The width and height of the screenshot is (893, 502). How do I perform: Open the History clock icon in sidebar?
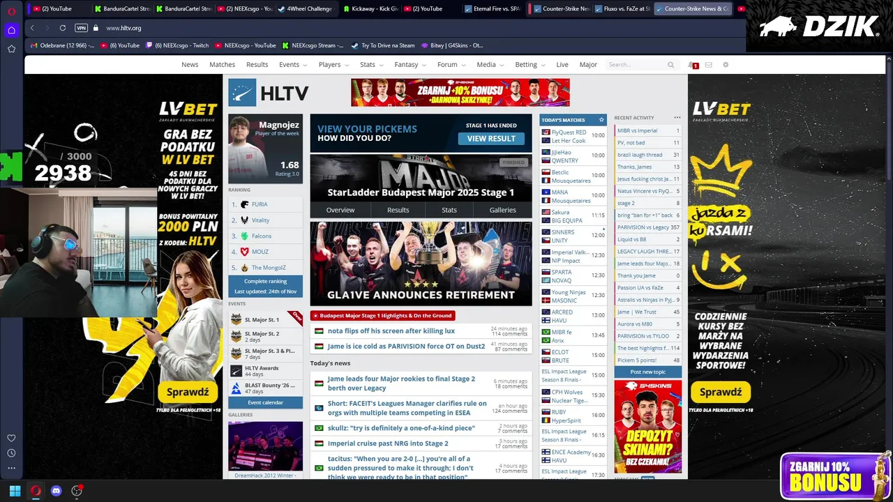11,453
